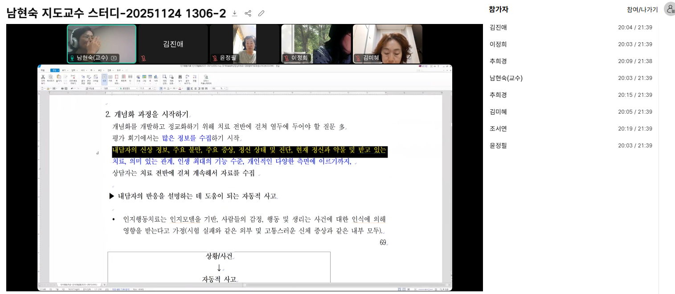
Task: Switch to the 보기 menu tab
Action: point(64,70)
